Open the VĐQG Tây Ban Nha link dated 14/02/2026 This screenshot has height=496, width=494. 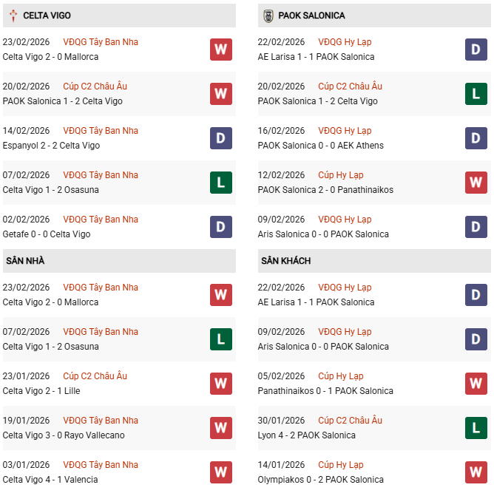[101, 131]
